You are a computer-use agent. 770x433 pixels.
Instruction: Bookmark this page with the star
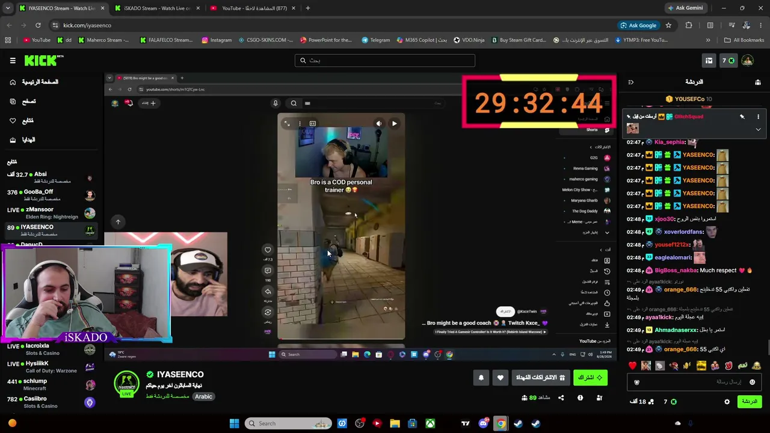668,25
